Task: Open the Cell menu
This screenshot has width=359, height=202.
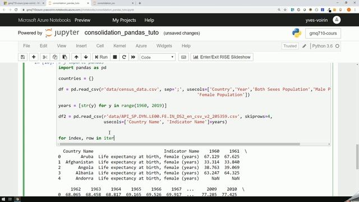Action: click(100, 46)
